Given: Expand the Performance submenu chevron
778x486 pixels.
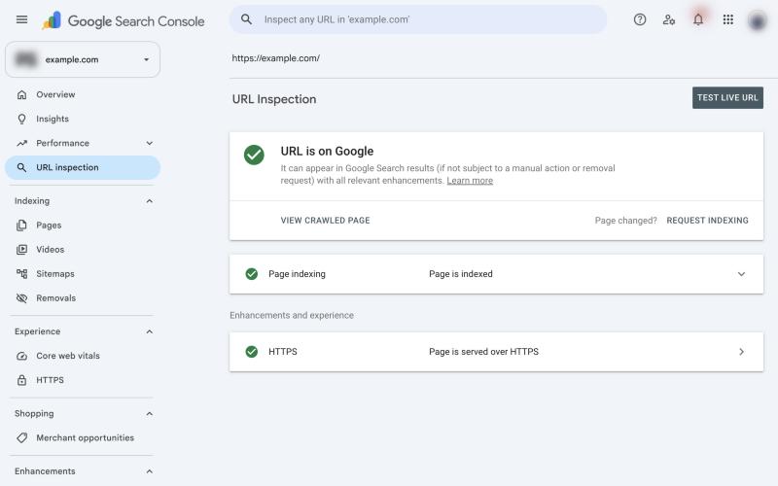Looking at the screenshot, I should tap(150, 143).
